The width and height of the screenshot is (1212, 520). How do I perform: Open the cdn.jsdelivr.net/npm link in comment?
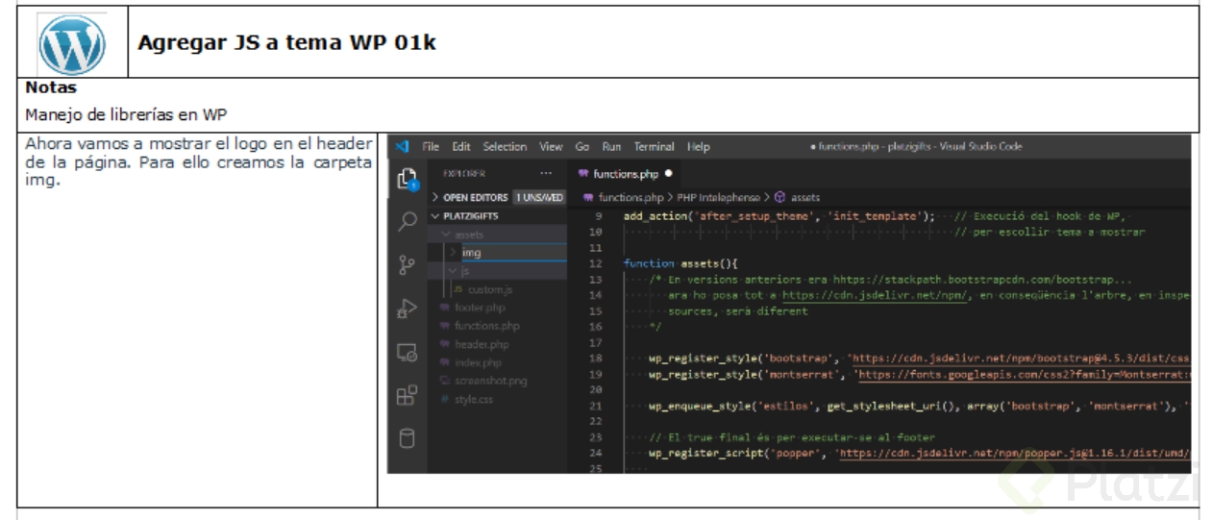[877, 295]
